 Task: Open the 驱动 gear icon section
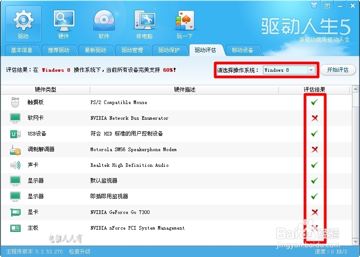(x=23, y=24)
